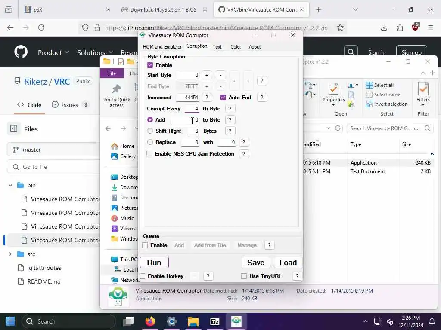Click the Go to file search box
441x330 pixels.
pos(53,167)
